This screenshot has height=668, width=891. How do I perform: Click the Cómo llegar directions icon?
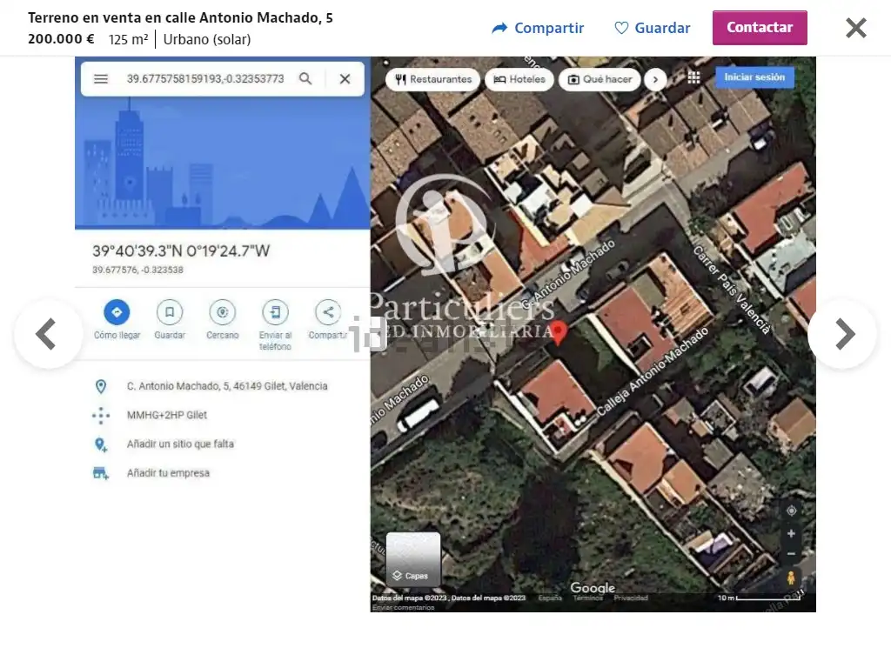tap(117, 312)
